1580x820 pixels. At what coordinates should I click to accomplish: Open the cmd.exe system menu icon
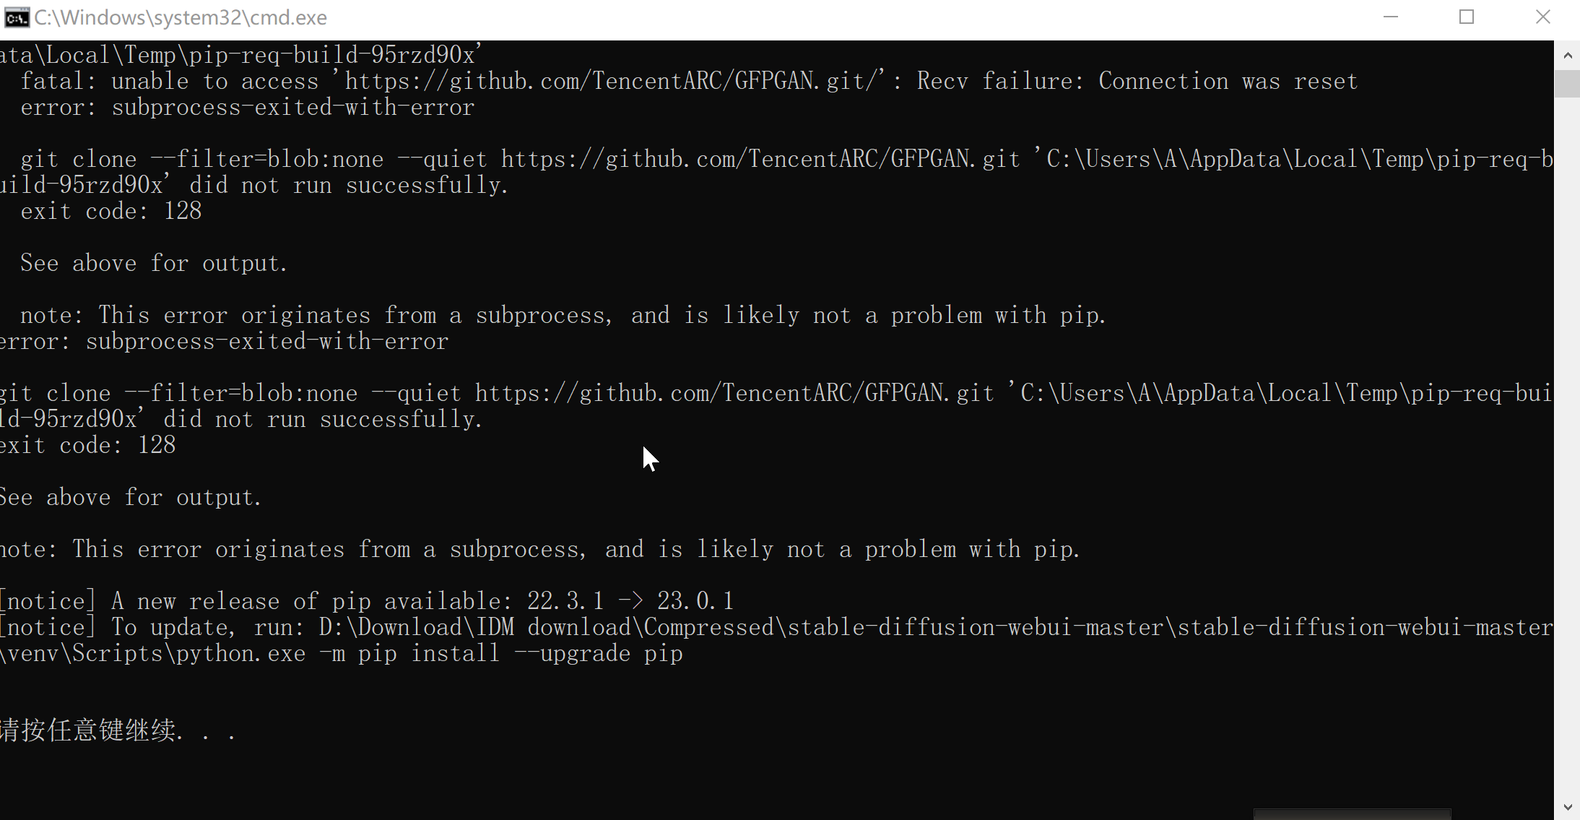click(17, 17)
